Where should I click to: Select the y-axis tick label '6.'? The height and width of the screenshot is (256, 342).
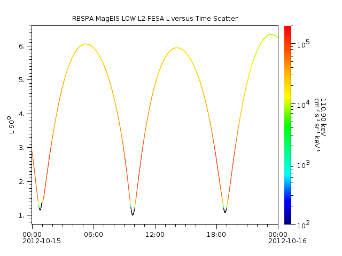click(x=21, y=46)
